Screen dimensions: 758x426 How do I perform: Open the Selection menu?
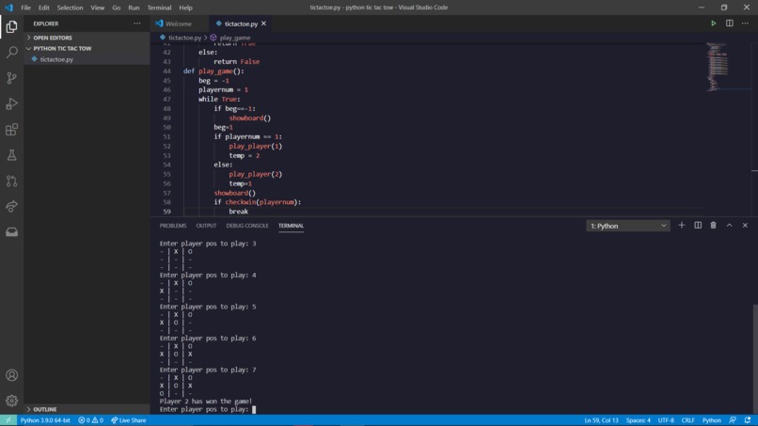click(x=71, y=8)
